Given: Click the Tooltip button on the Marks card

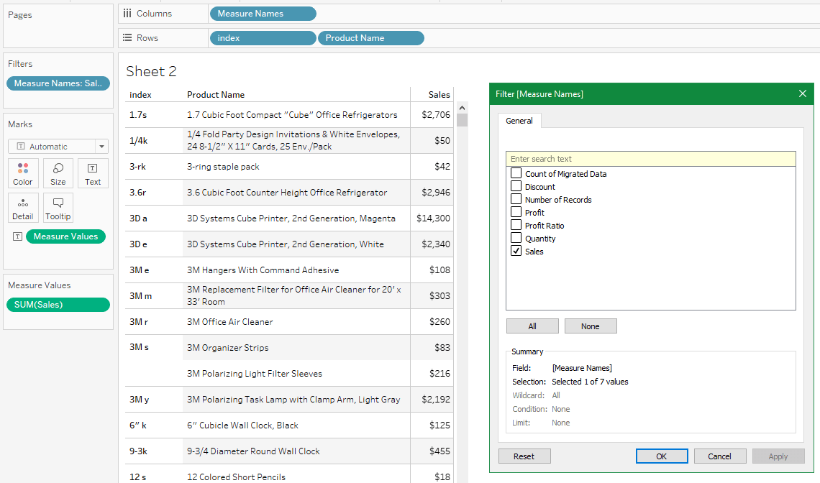Looking at the screenshot, I should (58, 207).
